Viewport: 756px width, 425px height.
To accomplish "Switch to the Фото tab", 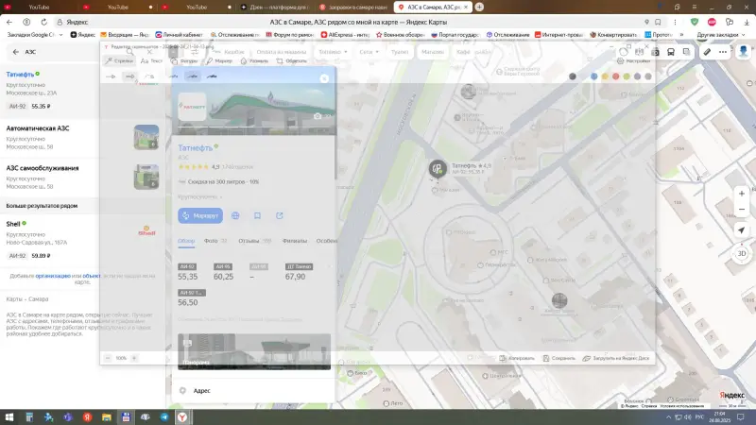I will click(215, 241).
